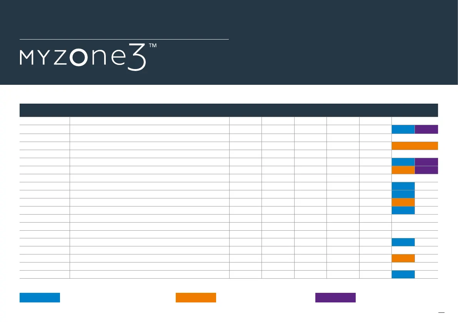Click the blue legend swatch below the table
Screen dimensions: 458x322
[40, 297]
